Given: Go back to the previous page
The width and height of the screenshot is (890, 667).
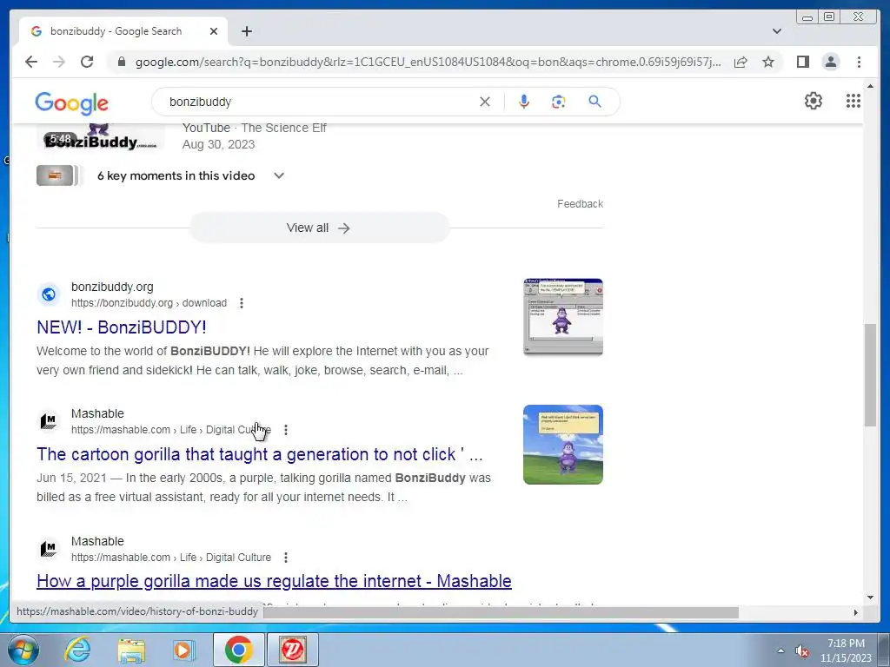Looking at the screenshot, I should [31, 62].
